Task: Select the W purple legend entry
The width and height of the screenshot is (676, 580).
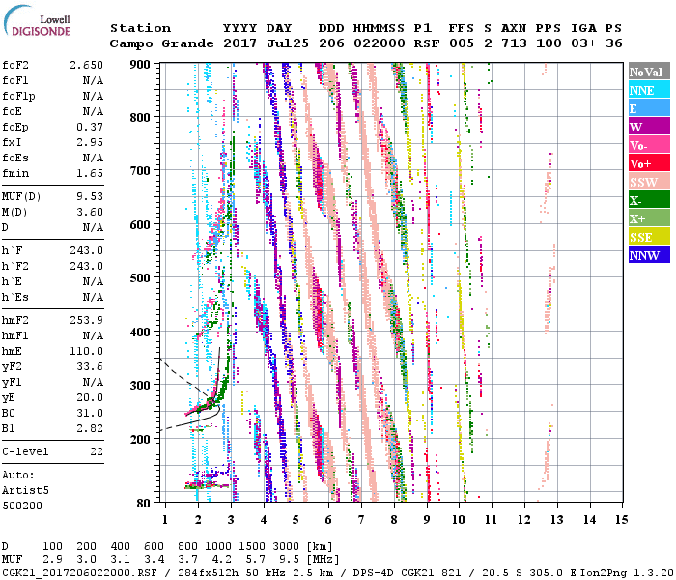Action: pos(647,127)
